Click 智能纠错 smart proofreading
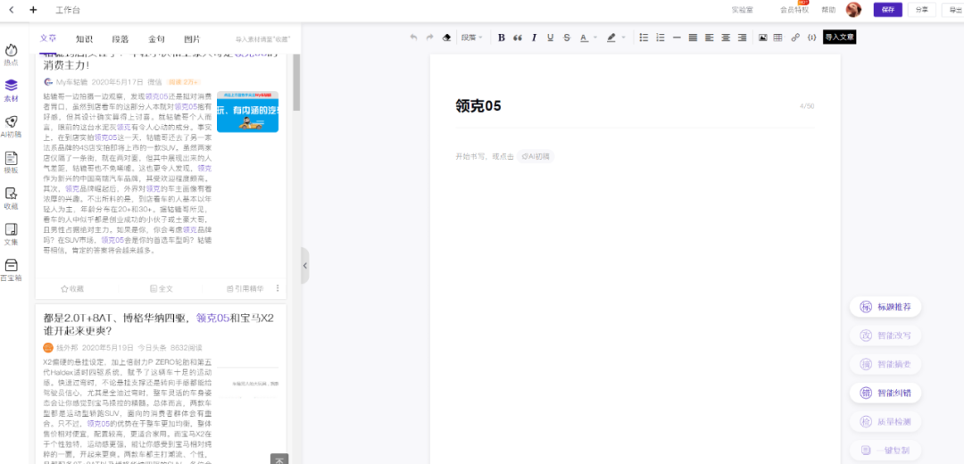The height and width of the screenshot is (464, 964). click(x=885, y=394)
